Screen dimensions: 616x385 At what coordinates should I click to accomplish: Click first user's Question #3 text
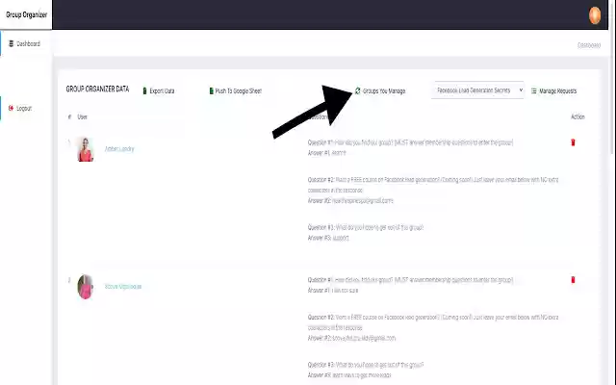pyautogui.click(x=366, y=227)
